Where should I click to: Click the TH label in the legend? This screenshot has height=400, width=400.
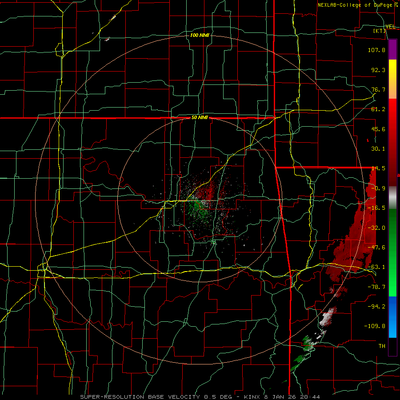[382, 346]
